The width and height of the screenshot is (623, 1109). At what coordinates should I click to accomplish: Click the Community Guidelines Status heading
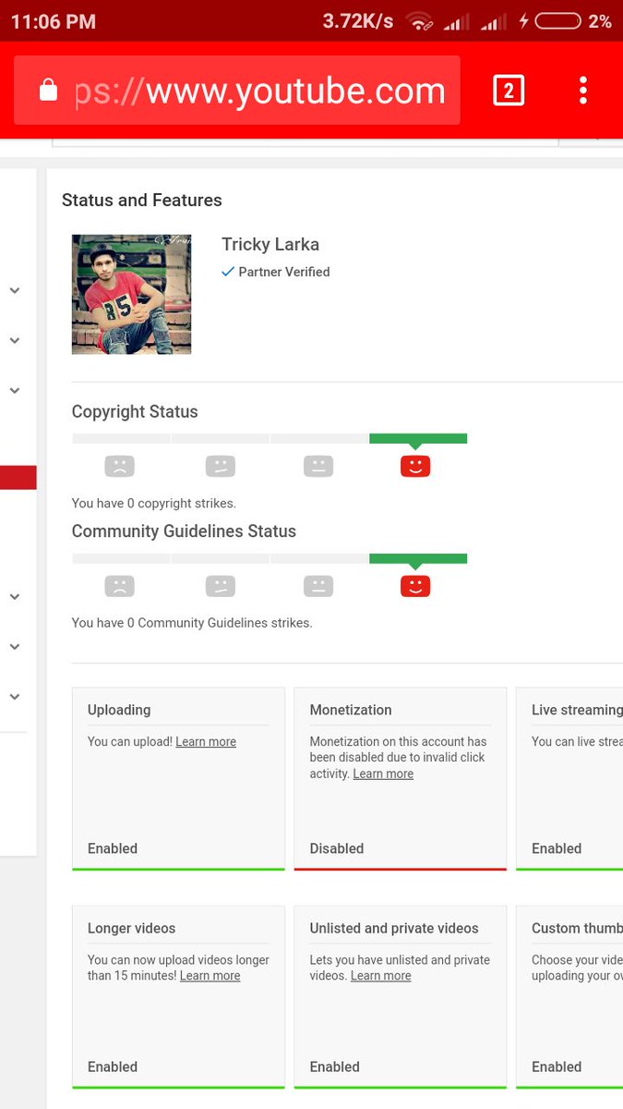click(x=184, y=531)
